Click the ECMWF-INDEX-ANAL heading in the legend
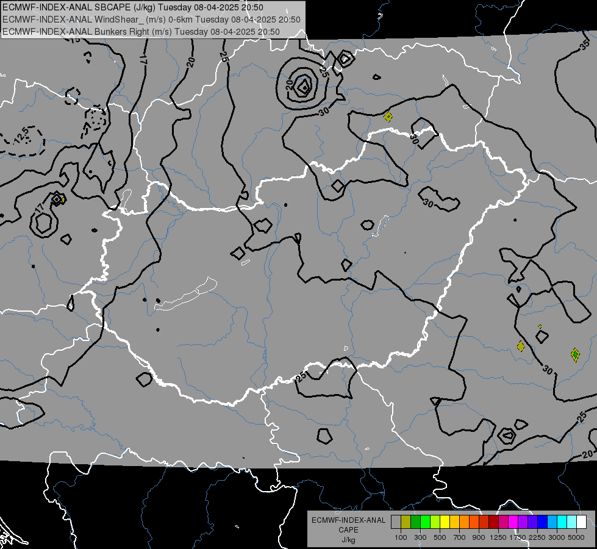 pyautogui.click(x=348, y=520)
